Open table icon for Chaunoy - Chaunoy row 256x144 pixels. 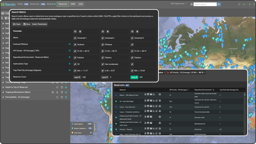point(148,129)
